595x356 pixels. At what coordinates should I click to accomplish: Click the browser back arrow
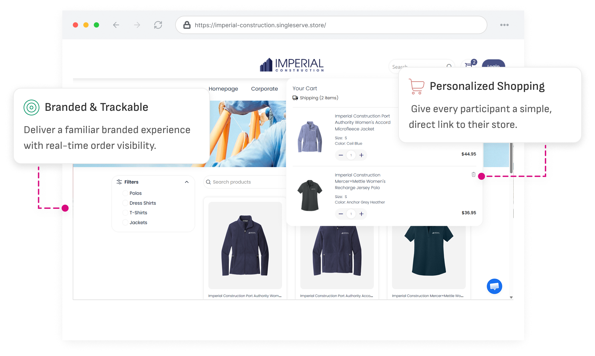pos(116,25)
